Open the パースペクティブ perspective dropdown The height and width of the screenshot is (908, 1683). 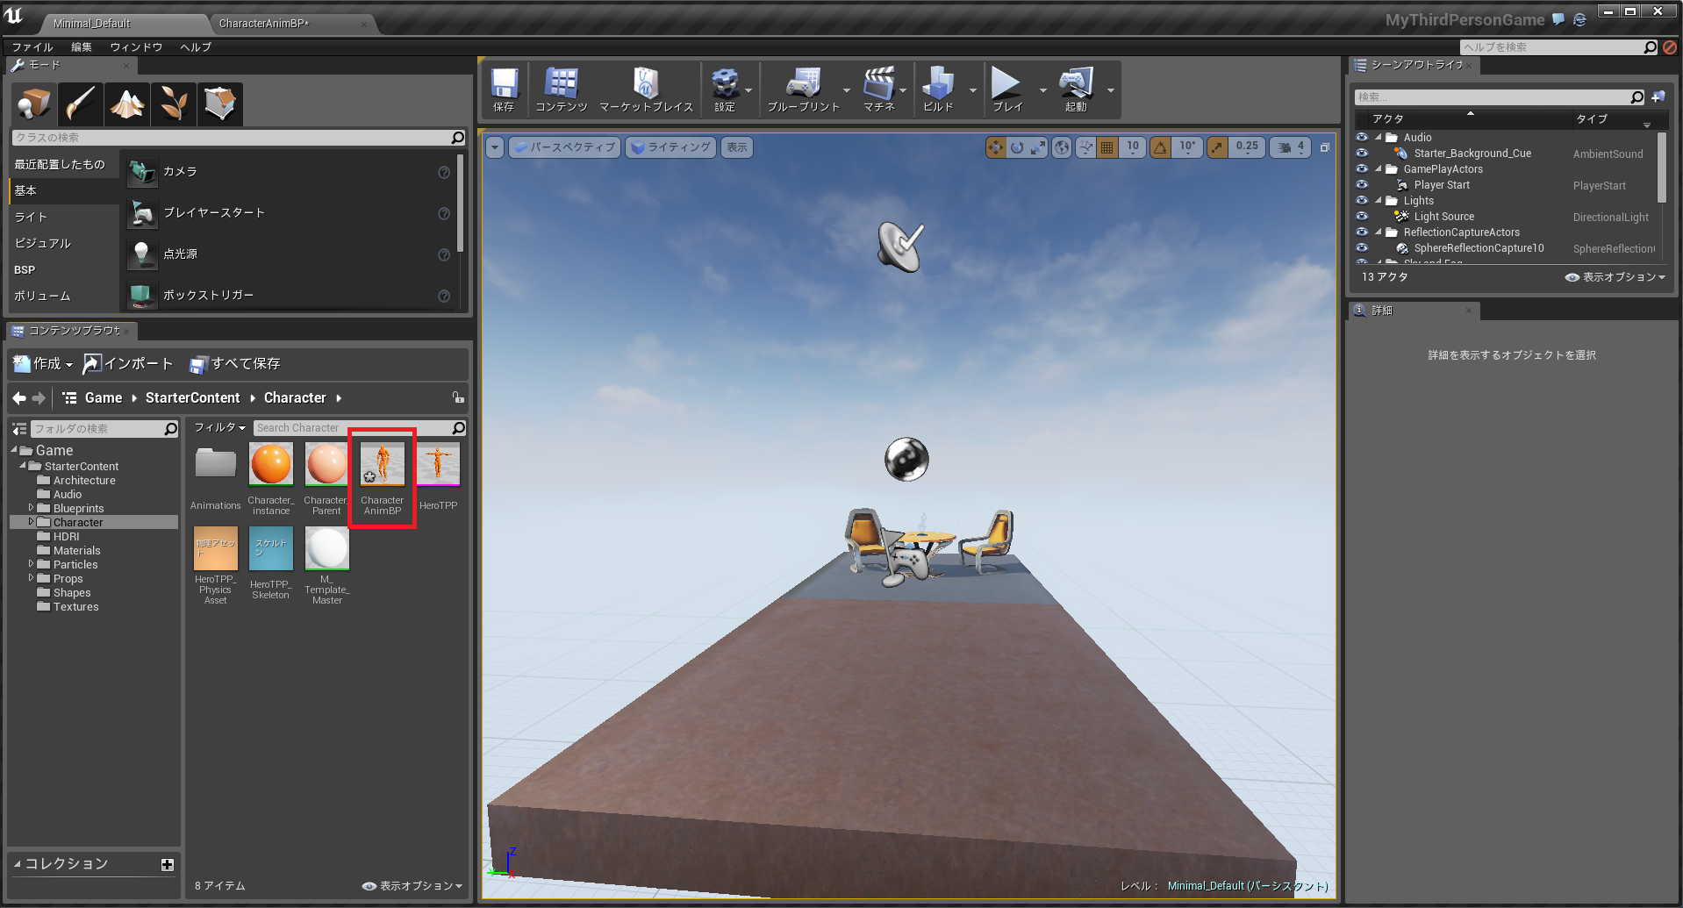tap(564, 147)
